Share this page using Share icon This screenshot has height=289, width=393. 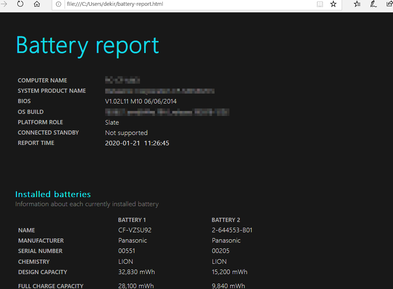tap(389, 4)
